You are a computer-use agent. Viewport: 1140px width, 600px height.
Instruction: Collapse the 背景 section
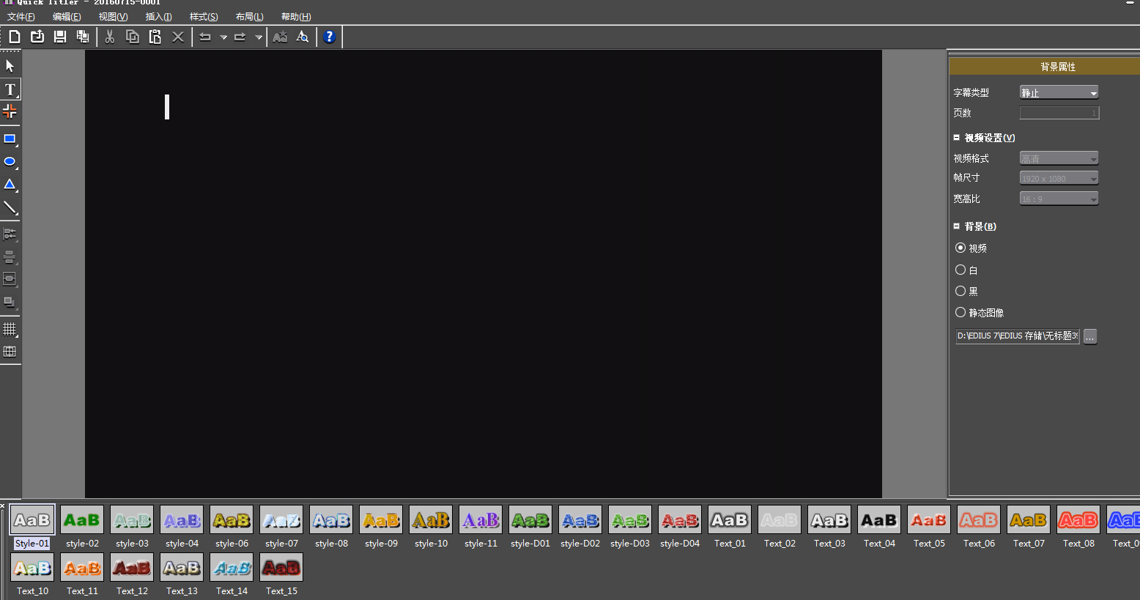click(x=957, y=226)
